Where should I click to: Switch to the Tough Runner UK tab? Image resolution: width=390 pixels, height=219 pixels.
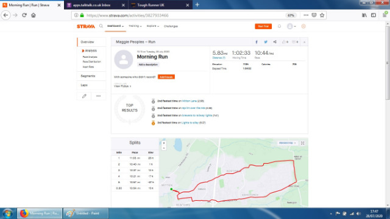[x=160, y=5]
